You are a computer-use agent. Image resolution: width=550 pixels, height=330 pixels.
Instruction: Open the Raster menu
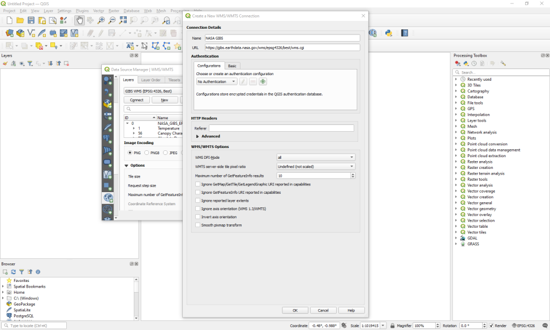[x=114, y=11]
